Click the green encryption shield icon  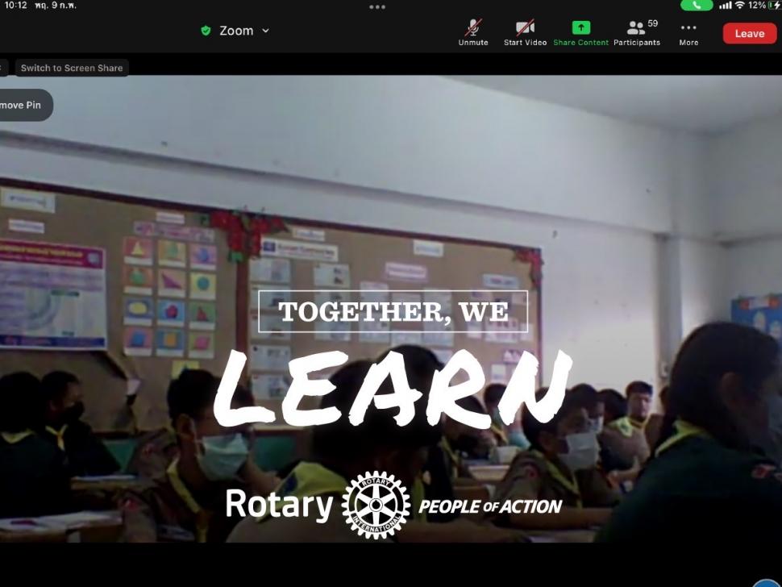[206, 31]
